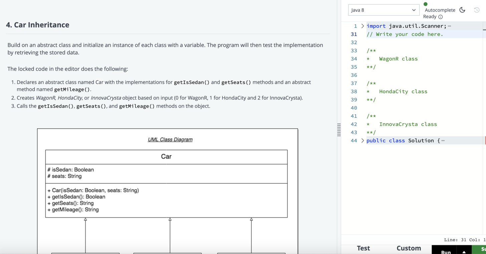
Task: Click the ellipsis after Solution class declaration
Action: coord(443,140)
